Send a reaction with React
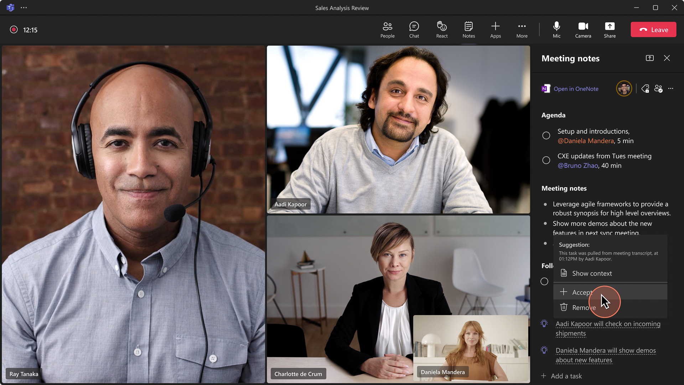 (x=442, y=30)
